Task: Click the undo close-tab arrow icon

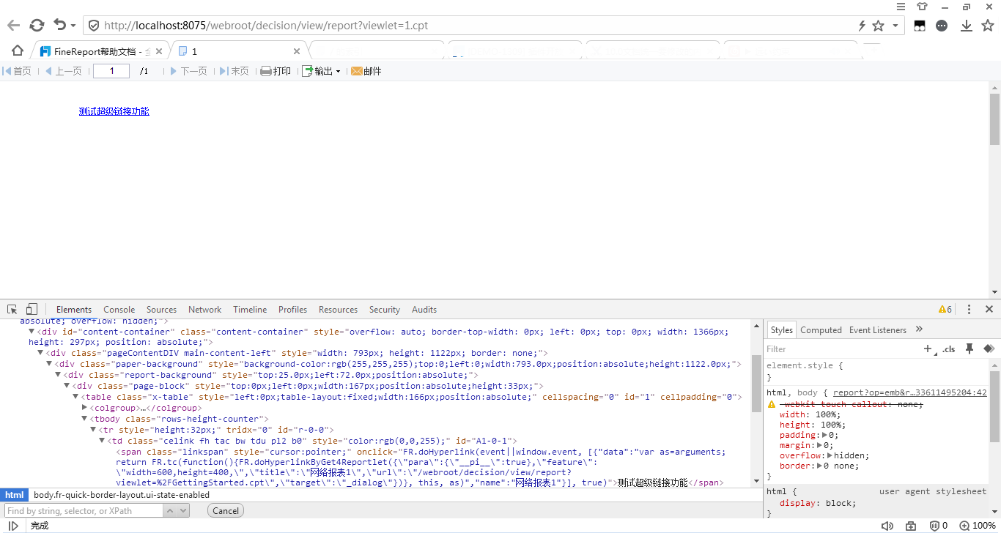Action: coord(60,26)
